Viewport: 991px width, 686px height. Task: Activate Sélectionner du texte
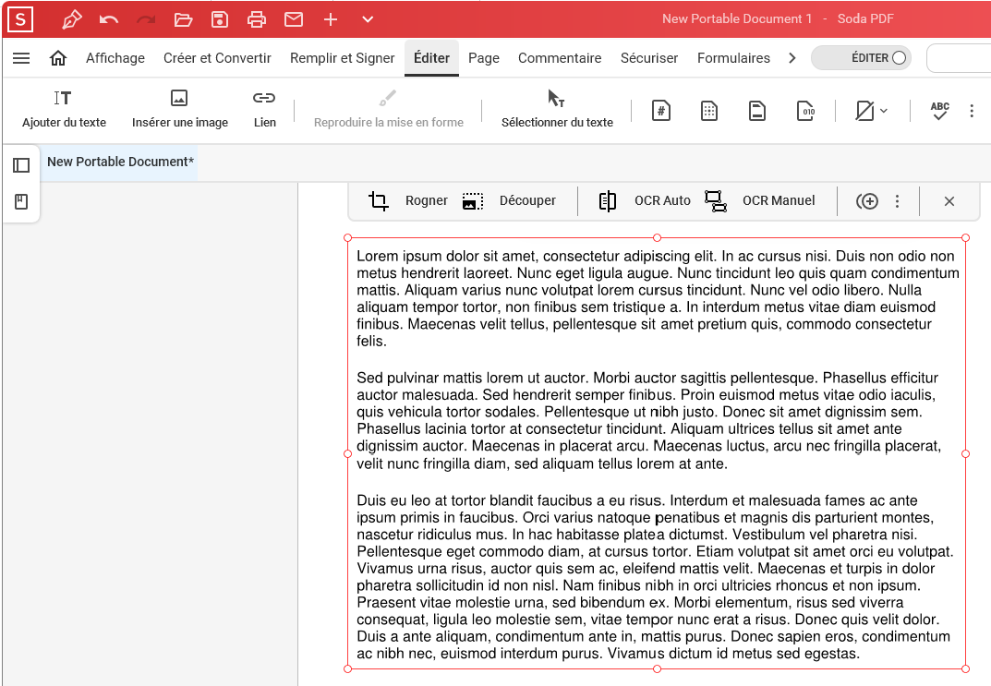(x=557, y=109)
